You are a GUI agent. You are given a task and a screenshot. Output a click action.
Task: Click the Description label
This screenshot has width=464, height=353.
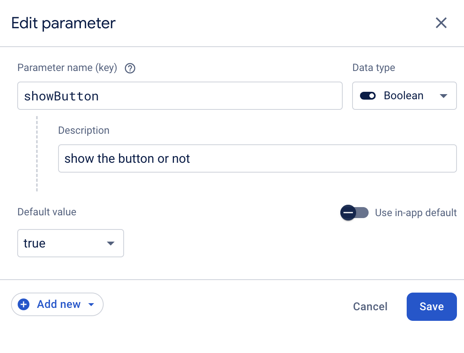pyautogui.click(x=84, y=130)
